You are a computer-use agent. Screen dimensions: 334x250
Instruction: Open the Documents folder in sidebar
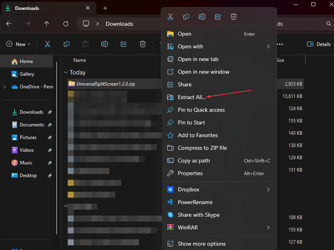[32, 125]
